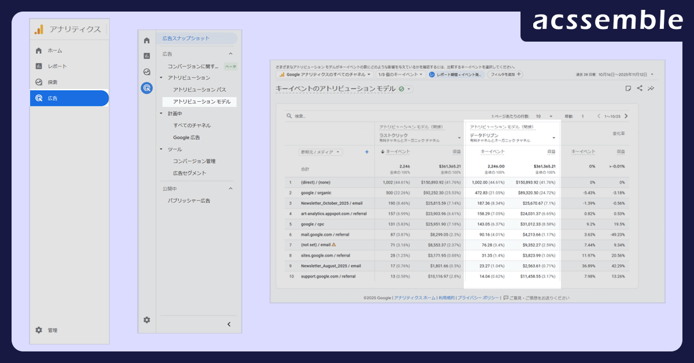The image size is (694, 363).
Task: Click the フィルタを追加 button
Action: [x=505, y=75]
